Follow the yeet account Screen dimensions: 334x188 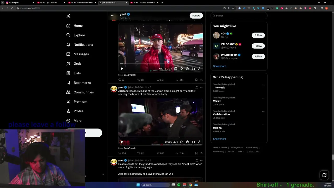[196, 15]
